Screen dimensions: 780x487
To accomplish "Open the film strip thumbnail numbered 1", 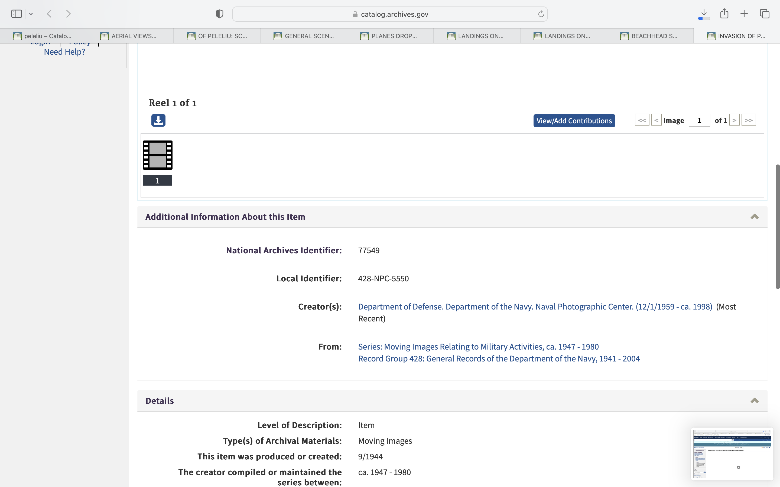I will coord(158,155).
